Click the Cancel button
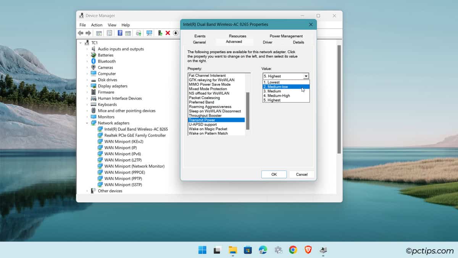The width and height of the screenshot is (458, 258). 302,174
